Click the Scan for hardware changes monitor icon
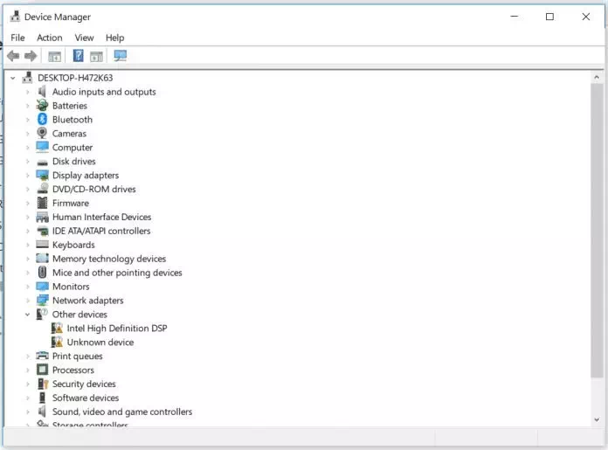The image size is (608, 450). [121, 56]
